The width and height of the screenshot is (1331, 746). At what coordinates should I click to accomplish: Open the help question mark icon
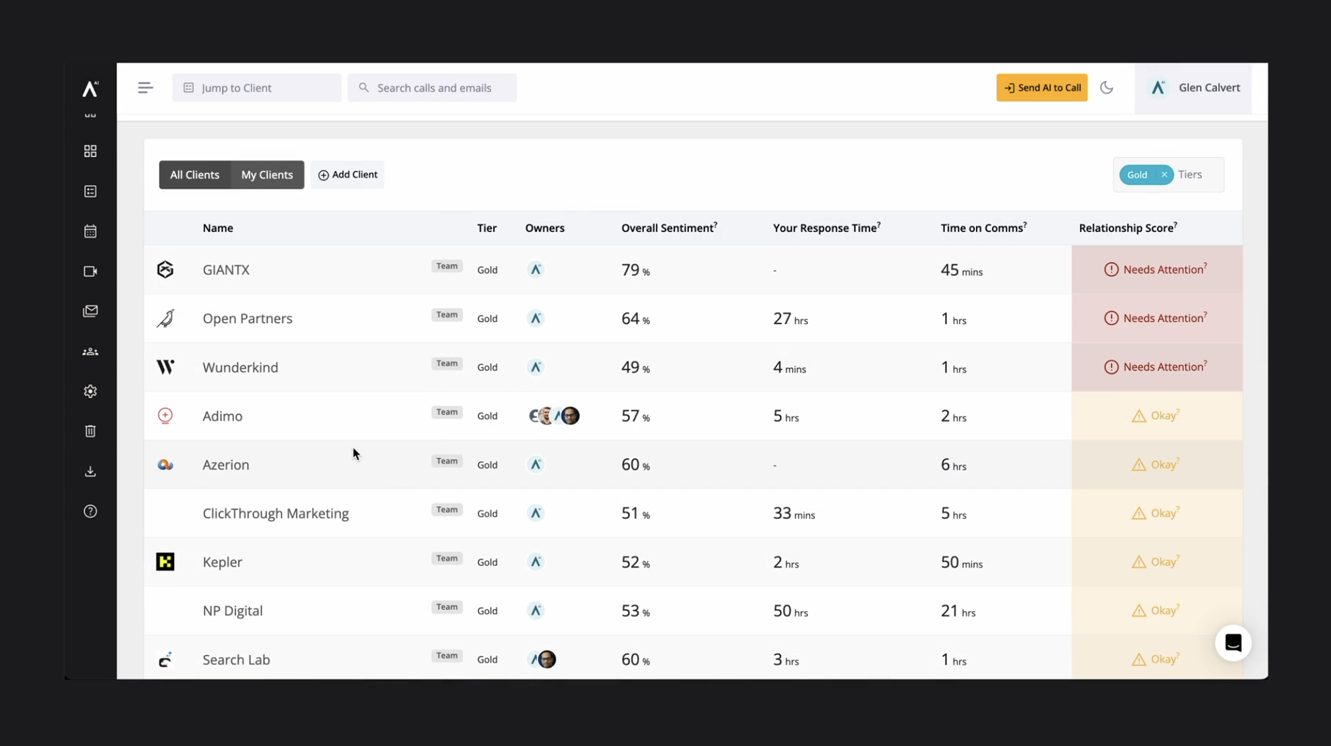click(90, 511)
